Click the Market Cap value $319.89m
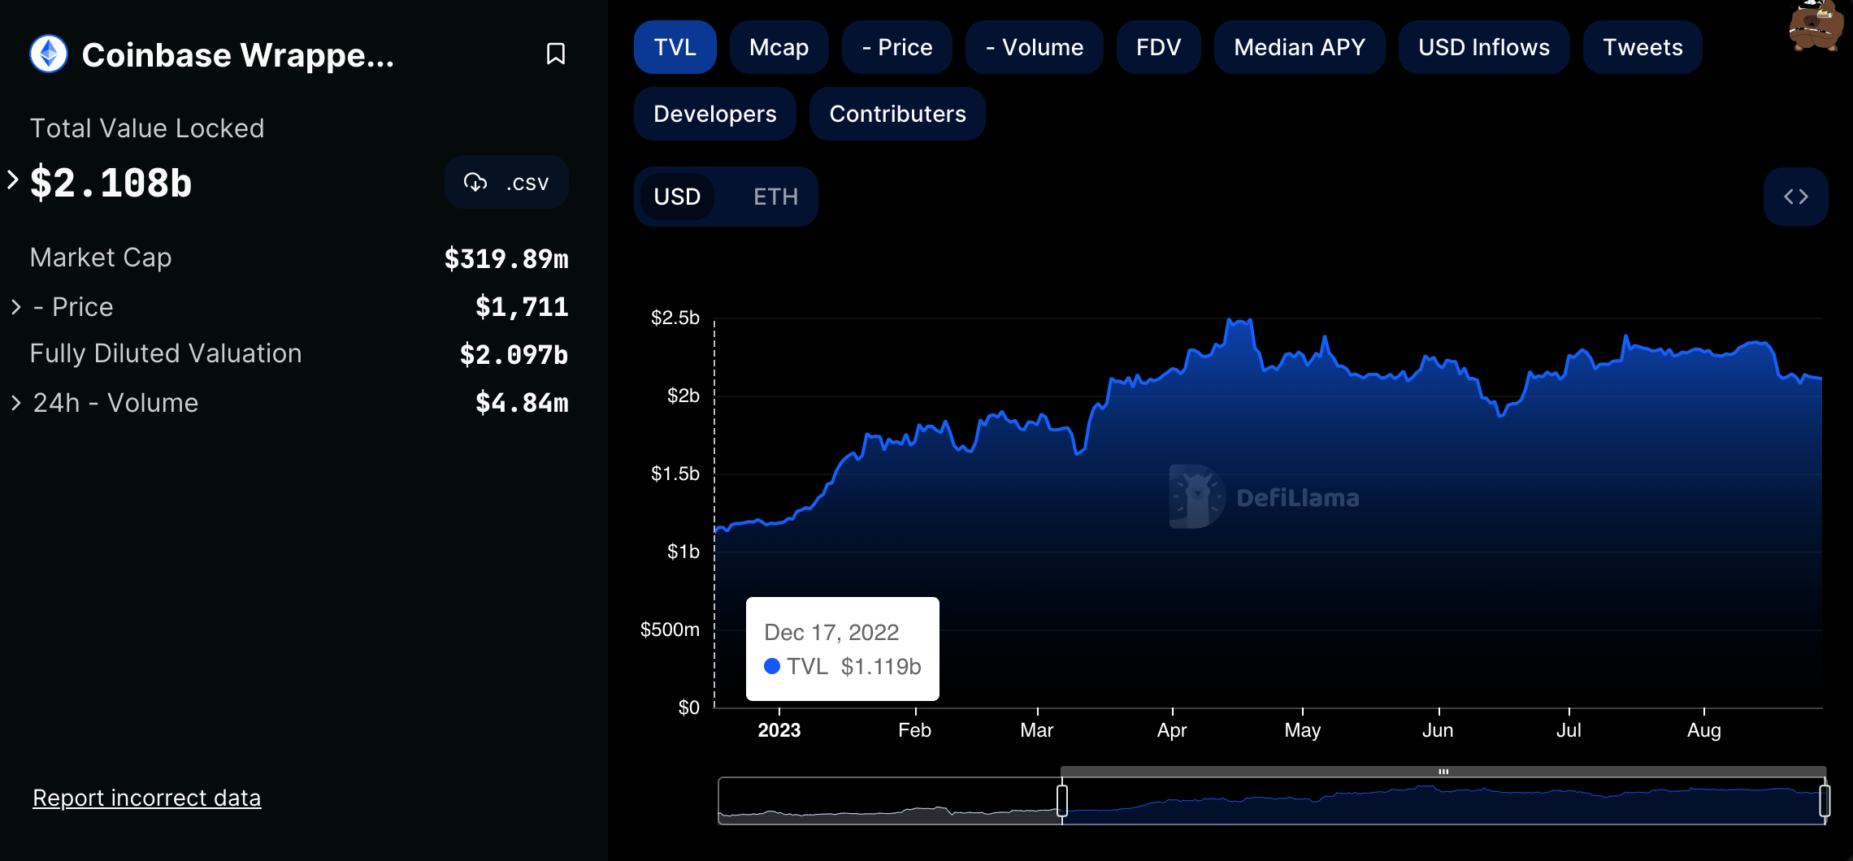 pyautogui.click(x=506, y=258)
